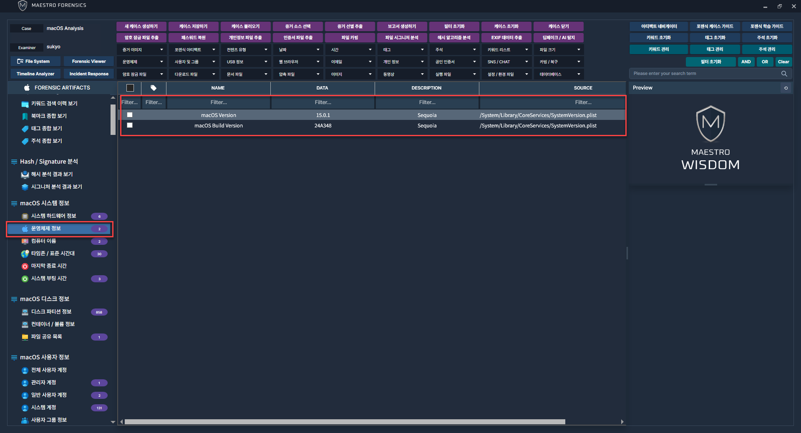The height and width of the screenshot is (433, 801).
Task: Click the magnifier search icon
Action: (x=784, y=74)
